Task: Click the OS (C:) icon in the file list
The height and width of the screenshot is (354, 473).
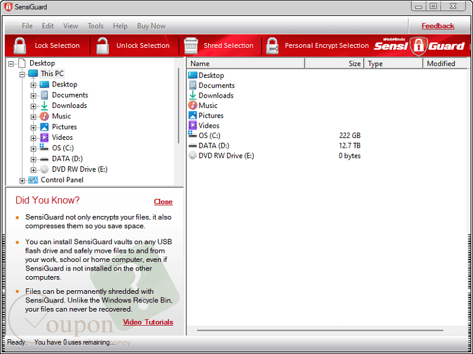Action: point(192,135)
